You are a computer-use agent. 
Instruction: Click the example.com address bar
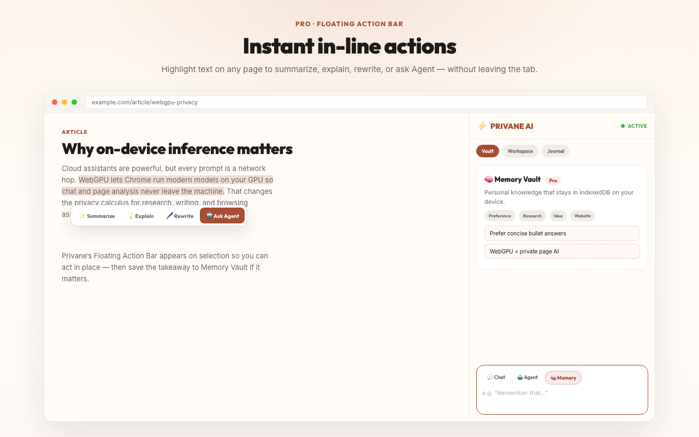pyautogui.click(x=366, y=102)
